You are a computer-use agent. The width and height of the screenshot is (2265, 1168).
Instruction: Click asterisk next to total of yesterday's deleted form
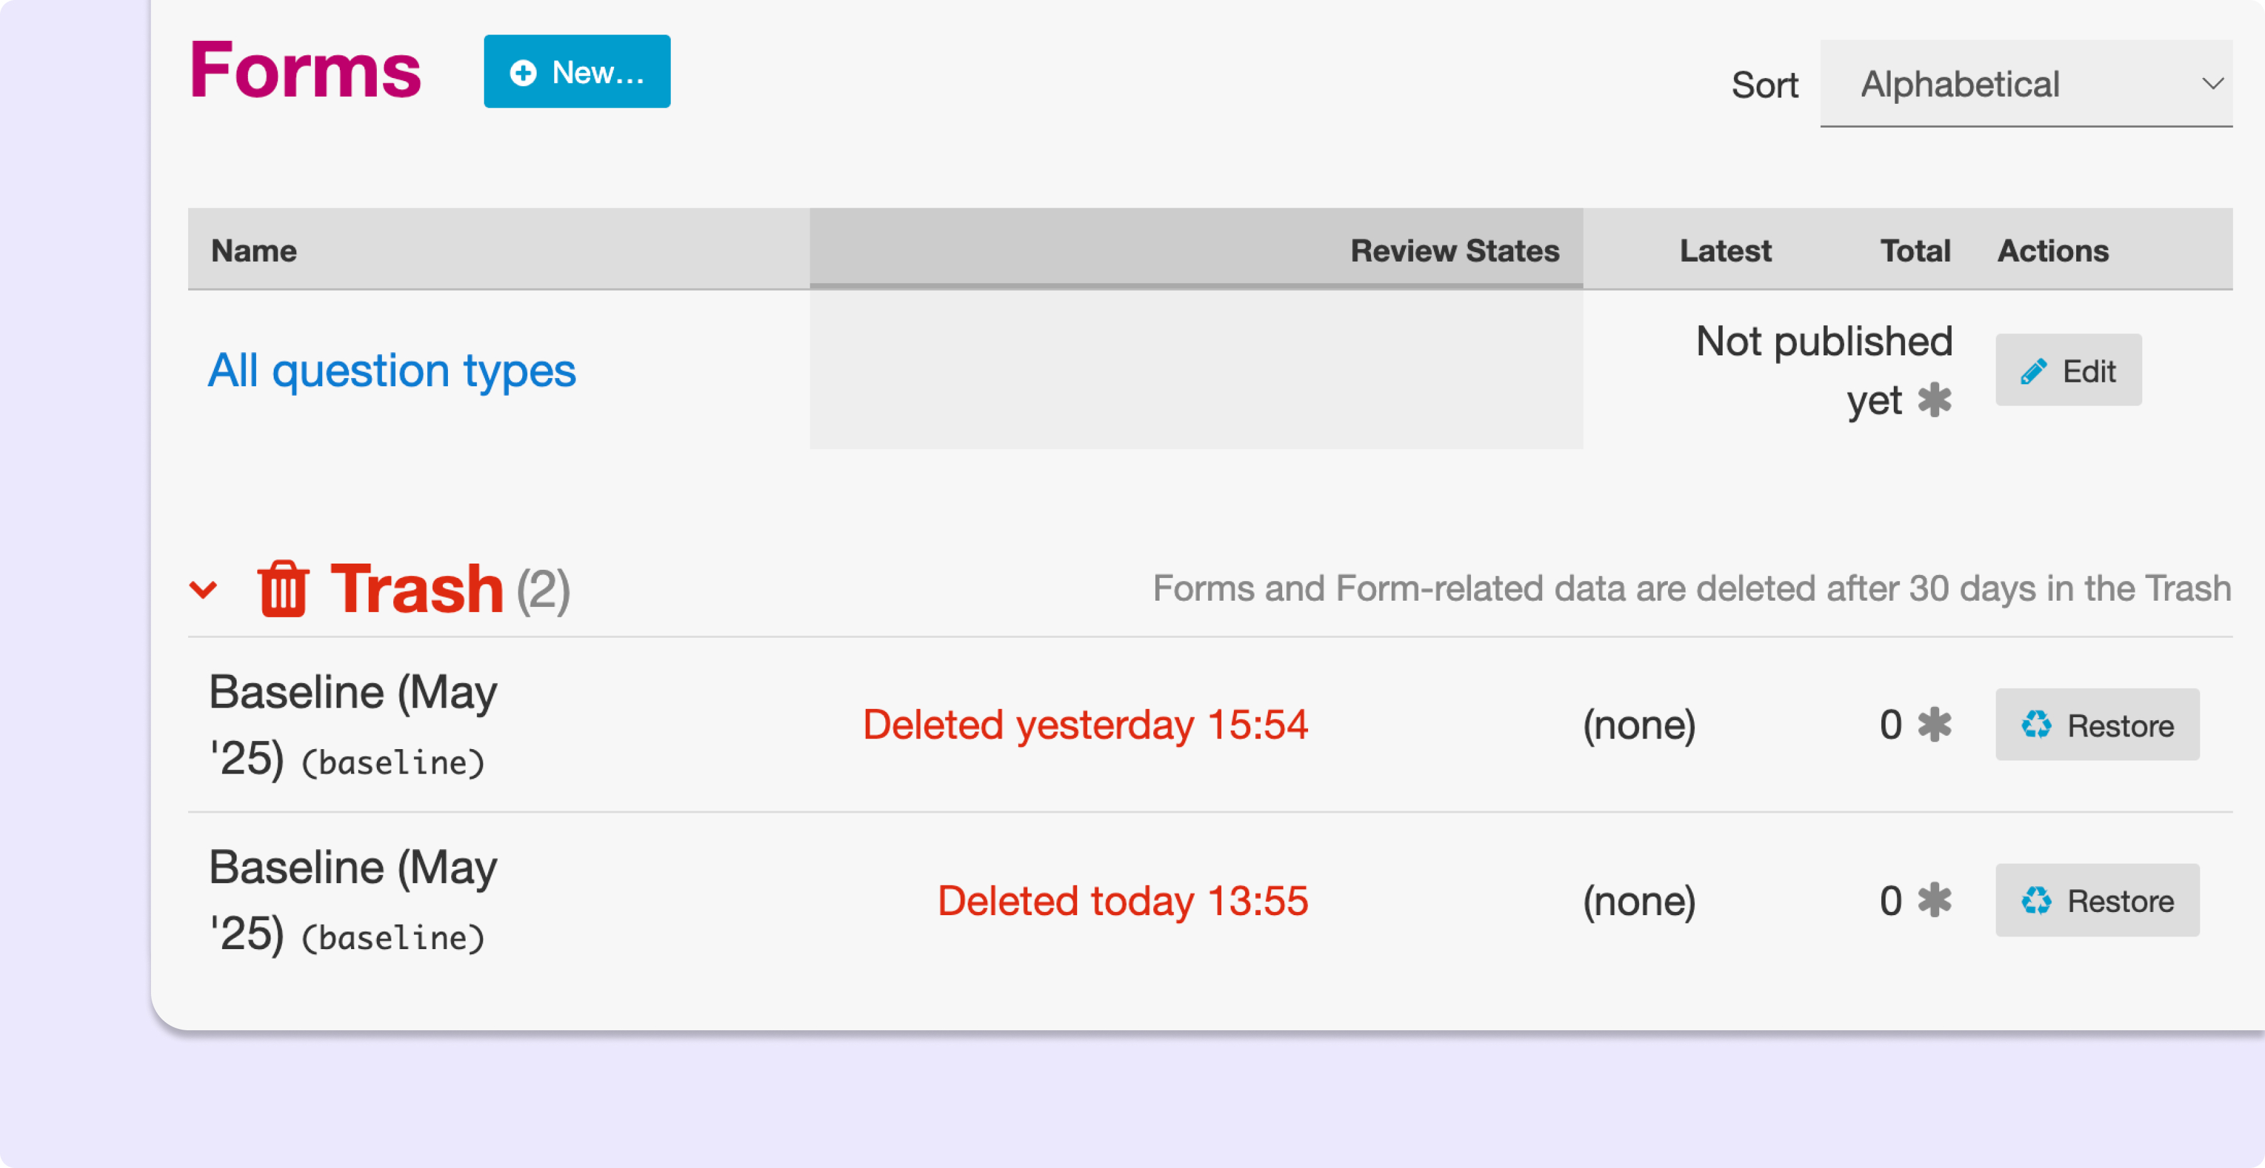pyautogui.click(x=1935, y=725)
